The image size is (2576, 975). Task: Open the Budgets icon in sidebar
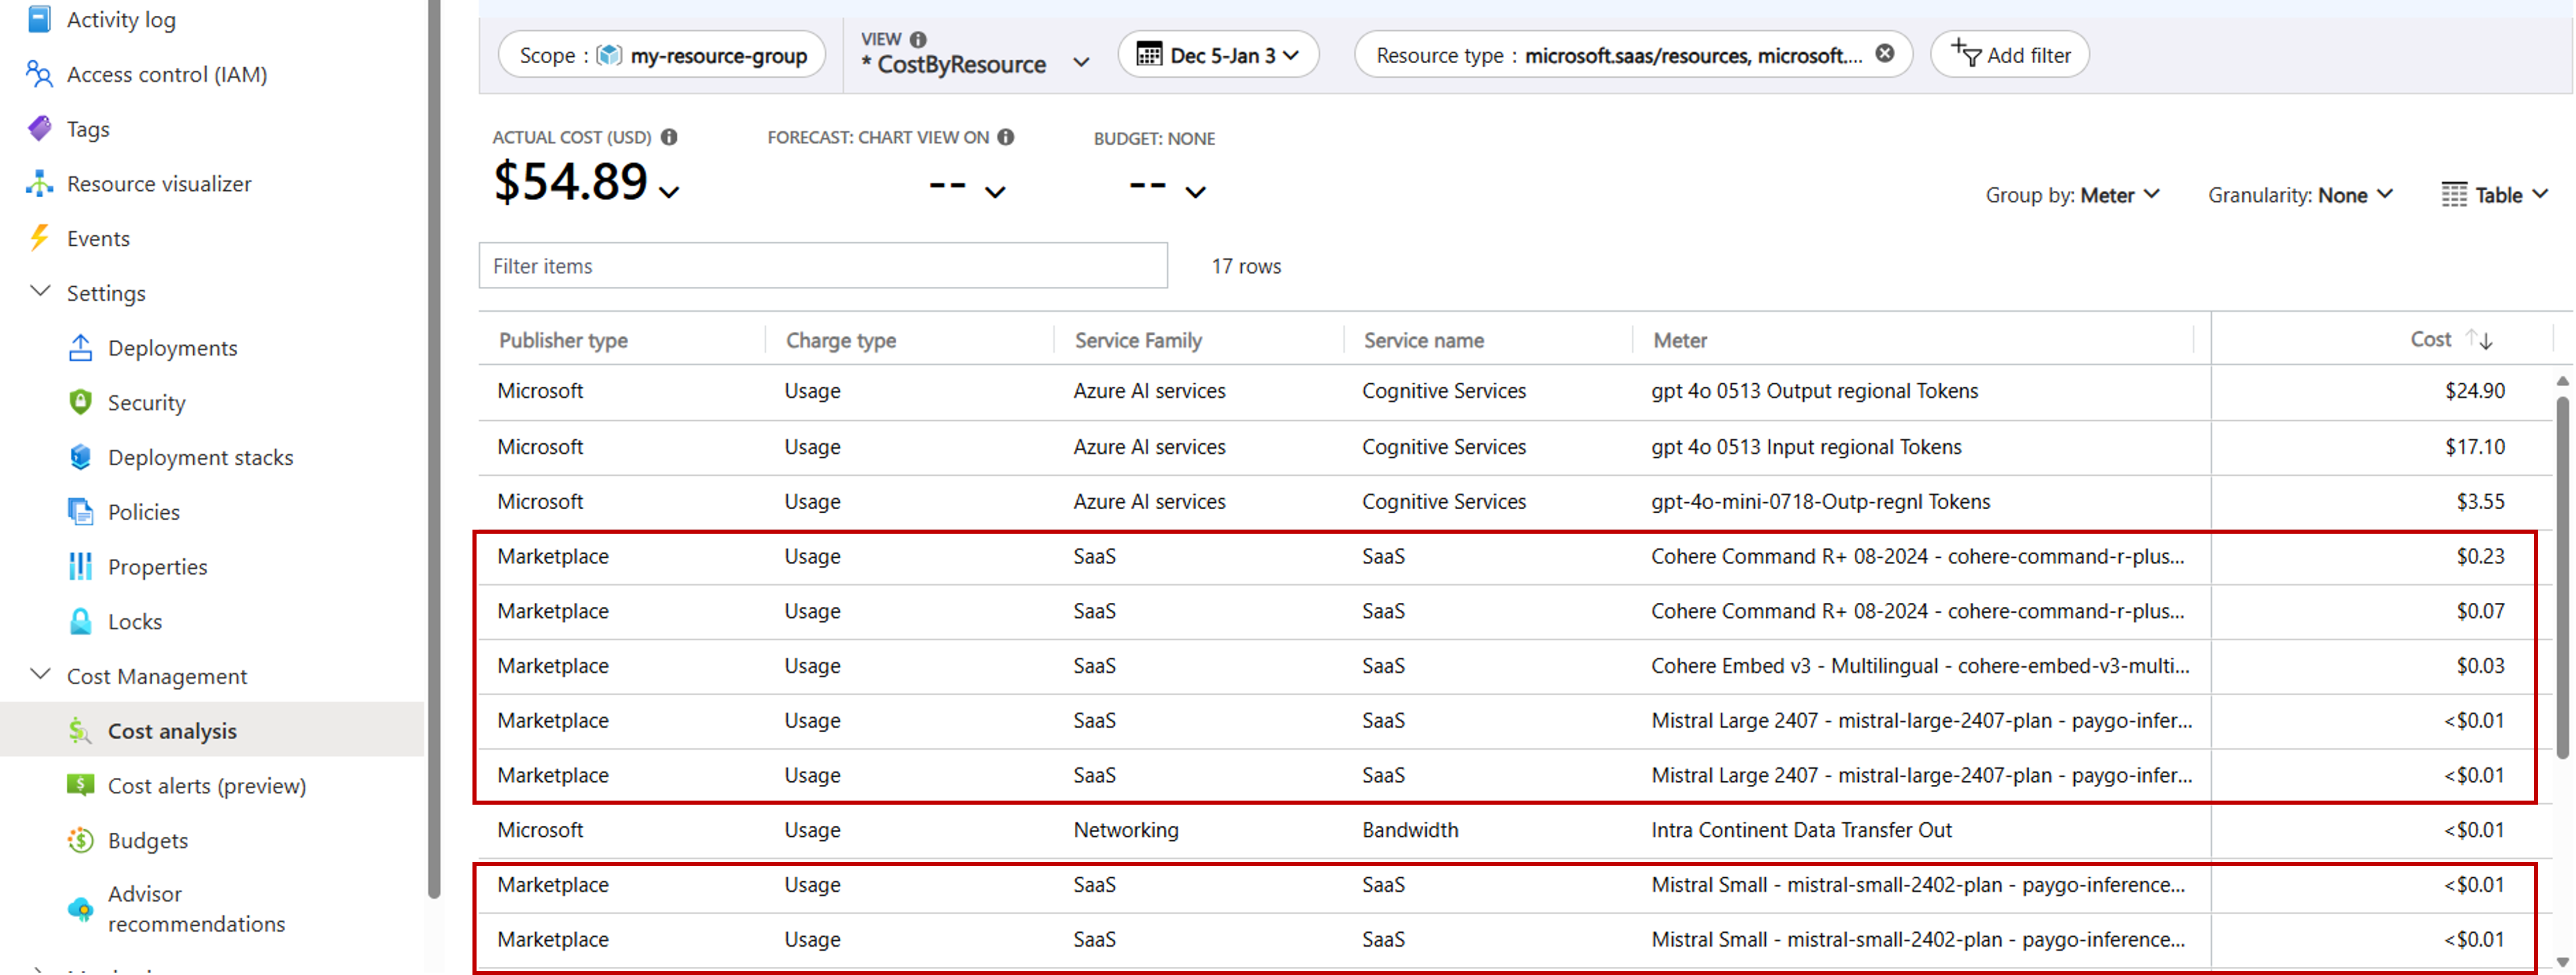80,840
